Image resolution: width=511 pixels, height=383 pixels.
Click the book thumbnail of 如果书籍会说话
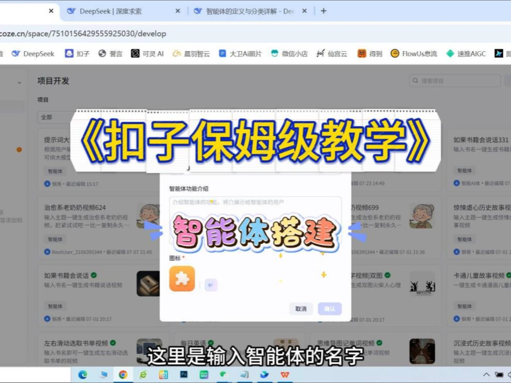pos(148,284)
